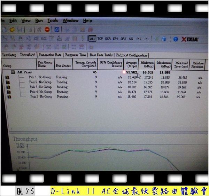Open the Tools menu
Image resolution: width=209 pixels, height=196 pixels.
point(53,21)
